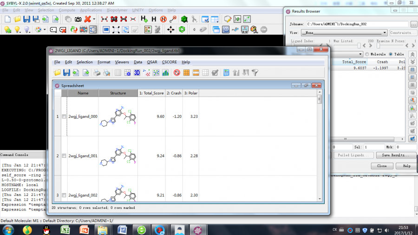Click the Failed Ligands button
418x235 pixels.
coord(353,155)
